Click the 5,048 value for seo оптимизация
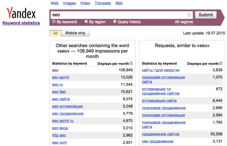Screen dimensions: 227x146 (127, 106)
